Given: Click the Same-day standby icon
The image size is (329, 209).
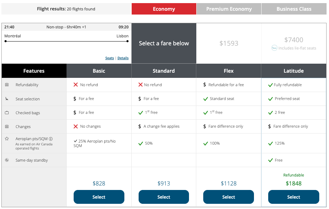Looking at the screenshot, I should 7,160.
